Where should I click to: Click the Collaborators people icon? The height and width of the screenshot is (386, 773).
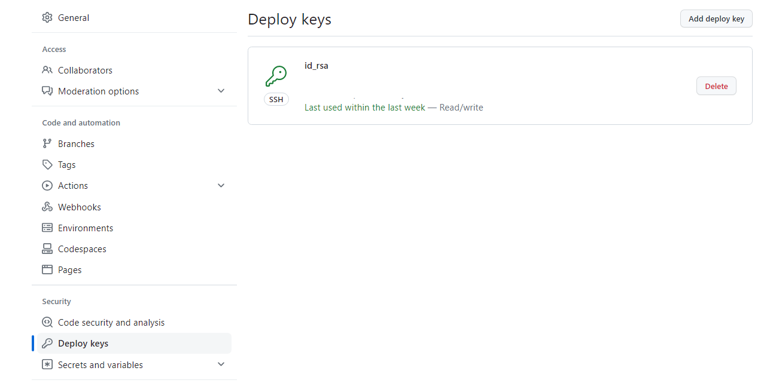click(x=47, y=70)
